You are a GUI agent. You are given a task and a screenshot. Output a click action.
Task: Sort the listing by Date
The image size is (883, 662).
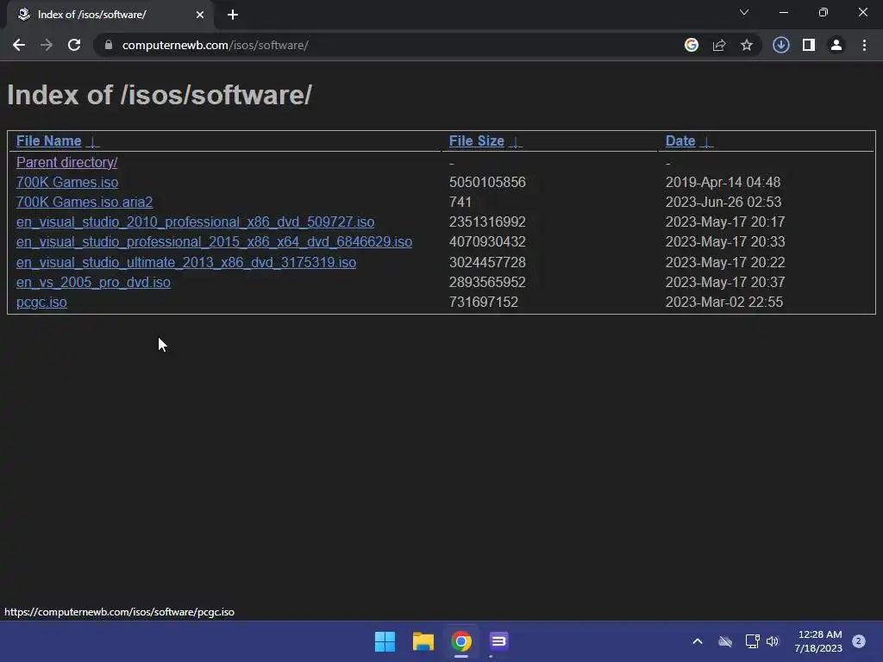coord(680,141)
